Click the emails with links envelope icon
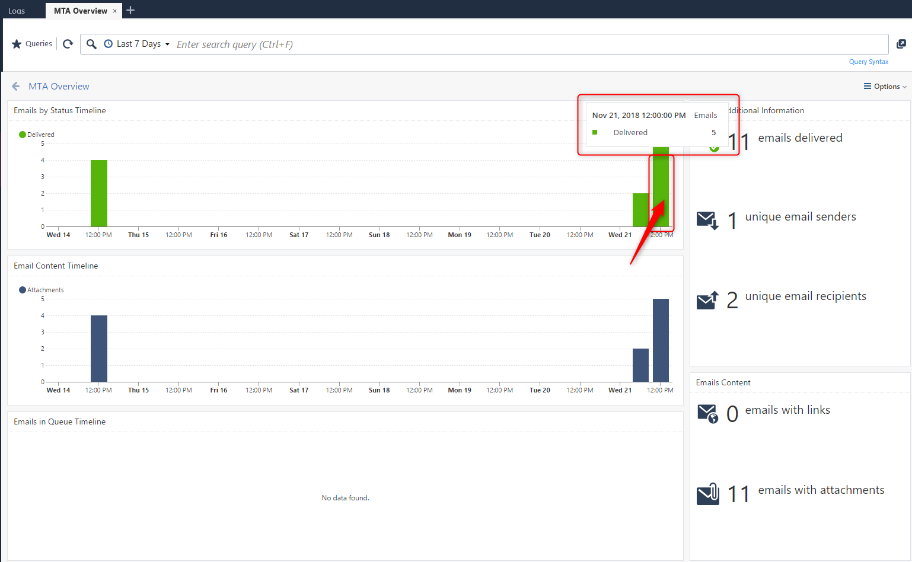Image resolution: width=912 pixels, height=562 pixels. [707, 413]
